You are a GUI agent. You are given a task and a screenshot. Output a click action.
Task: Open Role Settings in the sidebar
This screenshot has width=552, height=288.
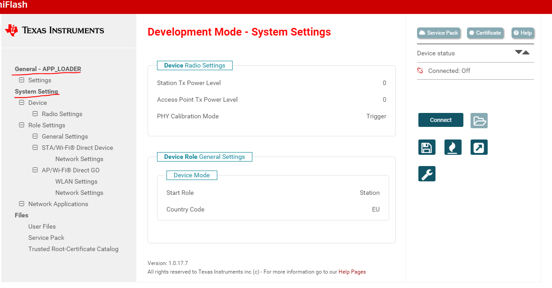pyautogui.click(x=47, y=125)
